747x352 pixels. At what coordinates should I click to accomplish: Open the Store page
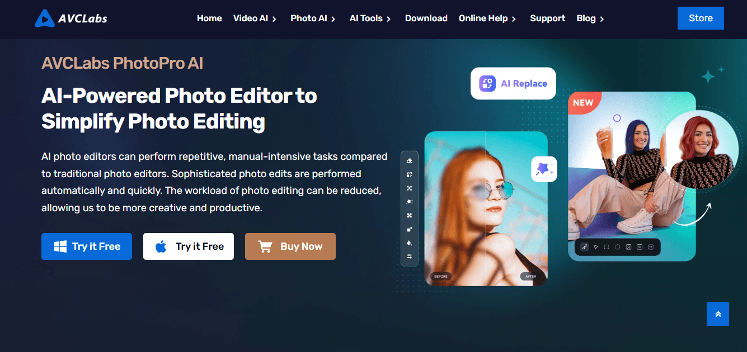701,18
